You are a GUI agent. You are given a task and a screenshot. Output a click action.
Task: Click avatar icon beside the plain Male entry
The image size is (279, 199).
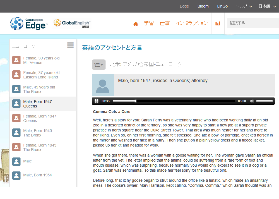coord(16,162)
